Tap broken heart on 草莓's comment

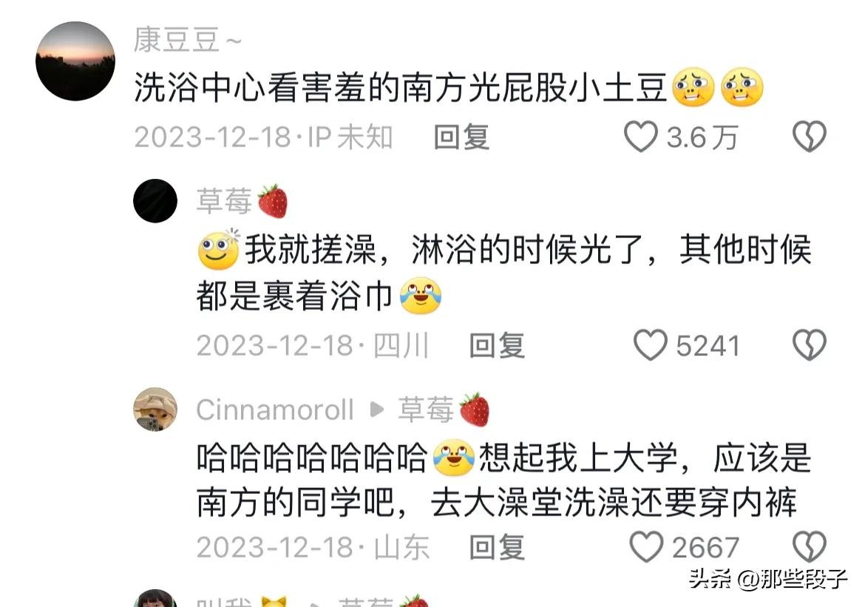tap(810, 345)
